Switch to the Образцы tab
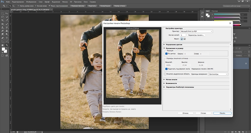 (x=215, y=11)
